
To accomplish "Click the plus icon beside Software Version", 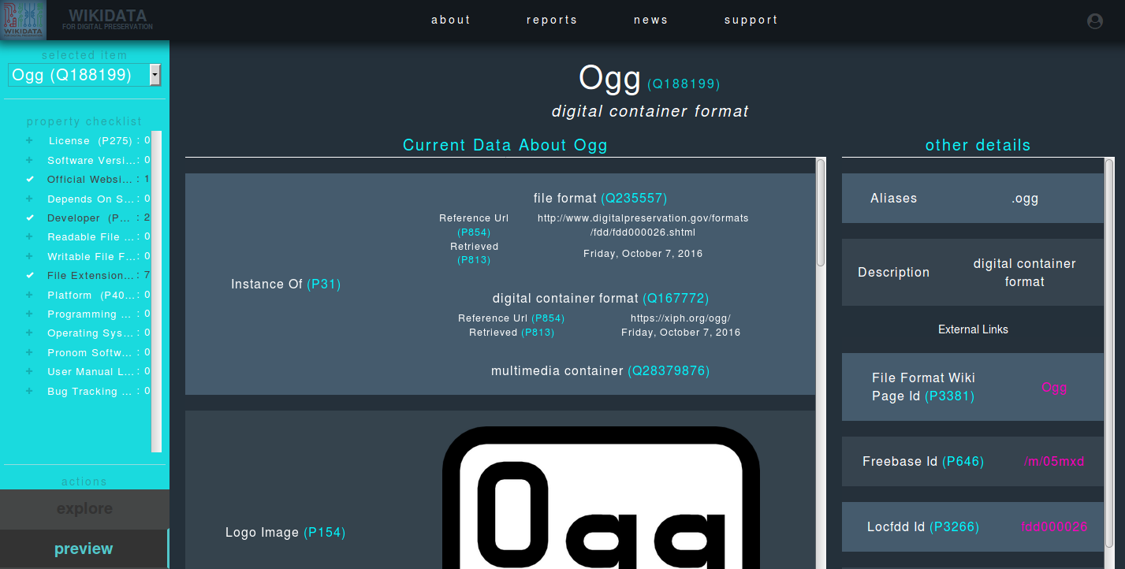I will tap(30, 160).
